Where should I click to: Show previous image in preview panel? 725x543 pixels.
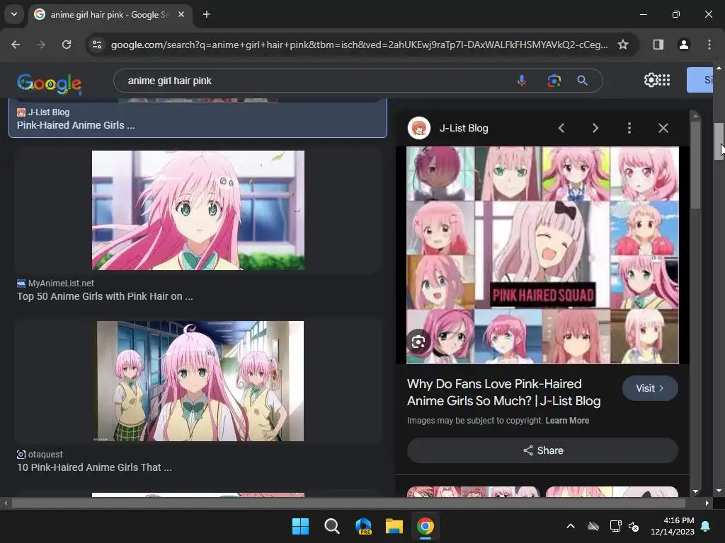point(561,129)
